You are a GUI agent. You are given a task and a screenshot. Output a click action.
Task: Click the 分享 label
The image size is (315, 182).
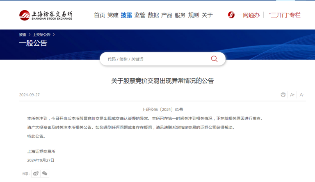pos(26,173)
